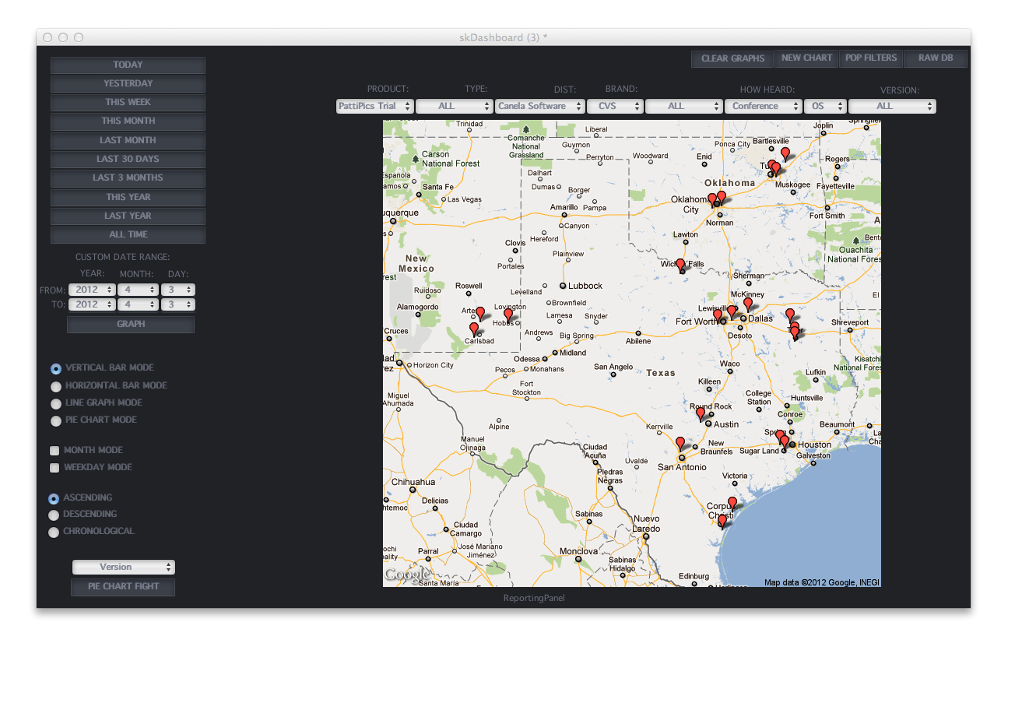Show data for Yesterday
Viewport: 1015px width, 710px height.
(x=128, y=84)
